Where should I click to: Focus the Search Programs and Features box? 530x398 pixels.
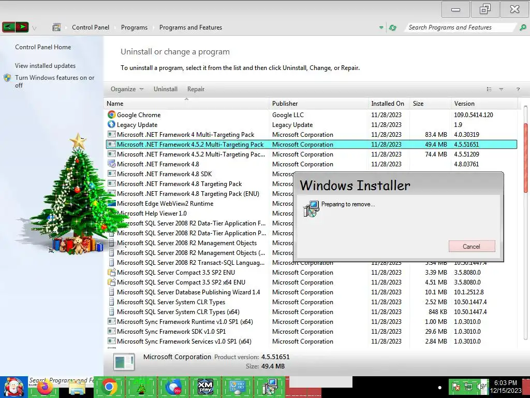tap(460, 27)
